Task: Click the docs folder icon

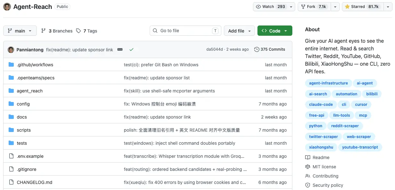Action: coord(11,117)
